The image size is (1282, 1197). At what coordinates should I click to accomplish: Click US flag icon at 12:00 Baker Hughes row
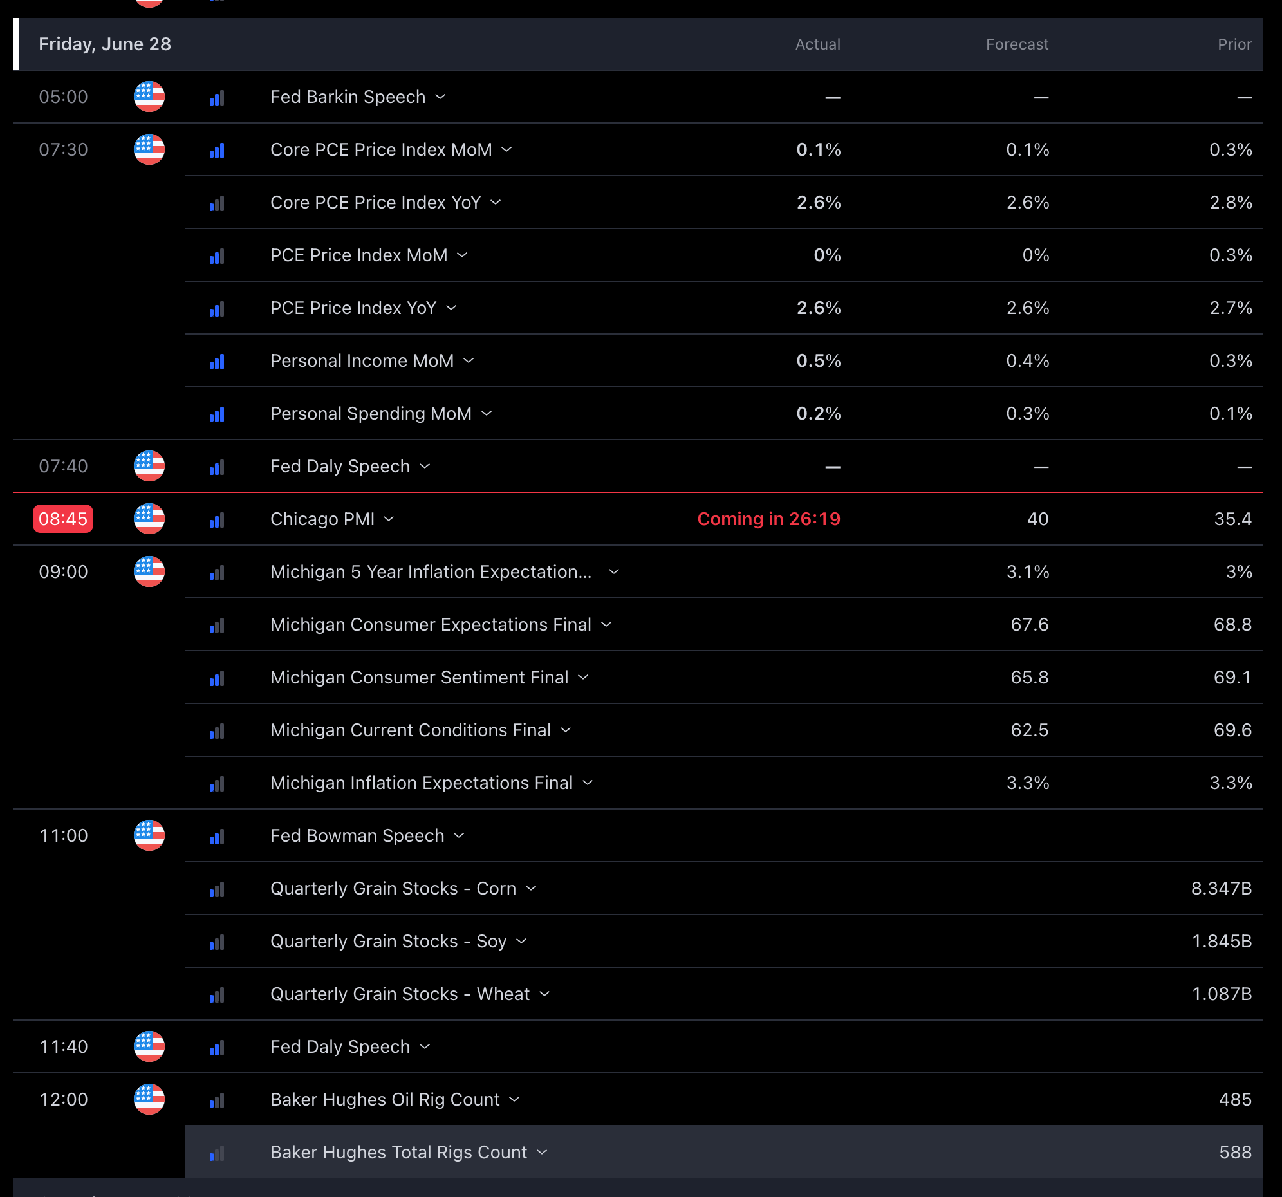pos(149,1100)
